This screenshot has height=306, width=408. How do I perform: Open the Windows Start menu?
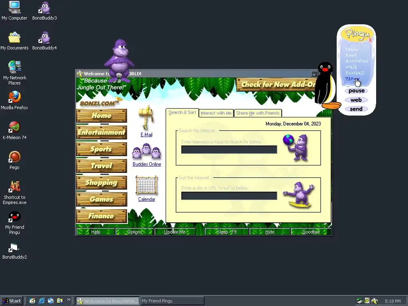click(12, 301)
